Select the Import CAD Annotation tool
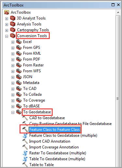The image size is (122, 168). click(50, 141)
